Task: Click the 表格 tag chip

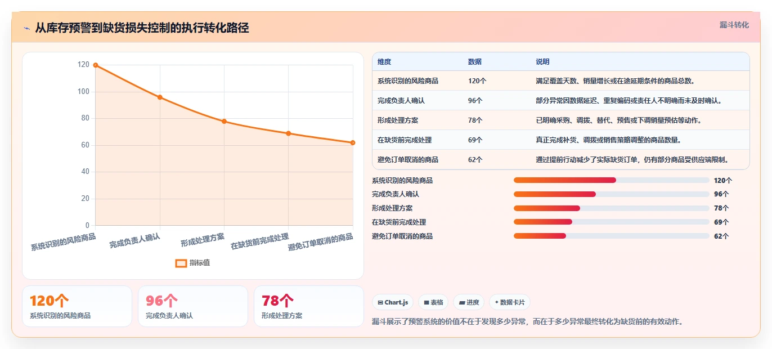Action: pyautogui.click(x=433, y=302)
